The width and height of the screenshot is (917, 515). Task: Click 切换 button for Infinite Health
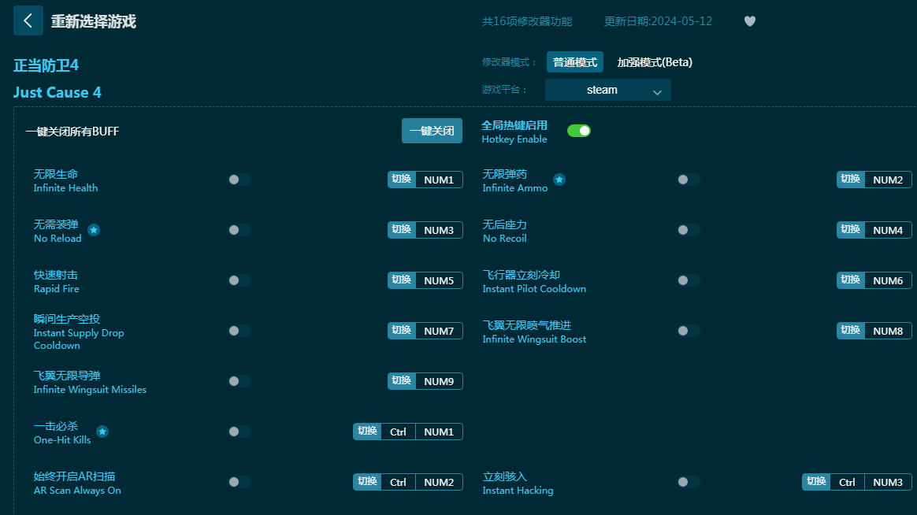click(402, 180)
